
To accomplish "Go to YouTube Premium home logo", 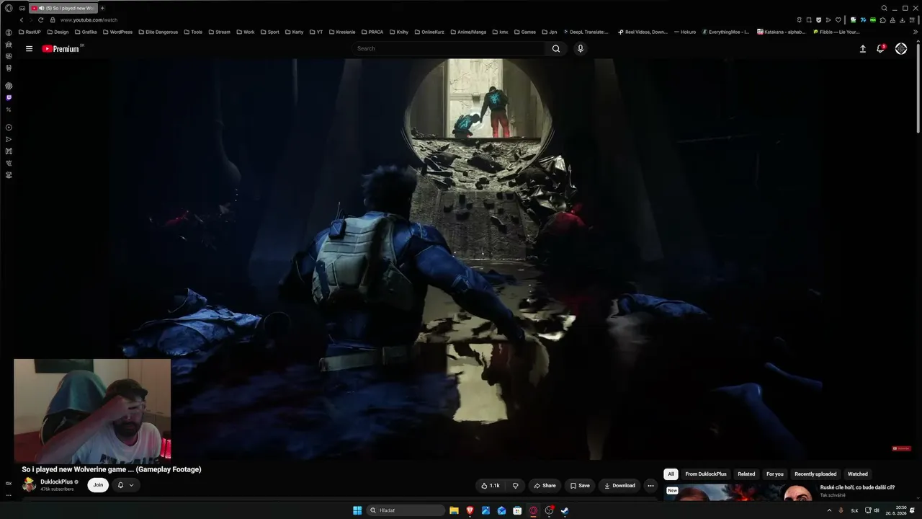I will (61, 48).
